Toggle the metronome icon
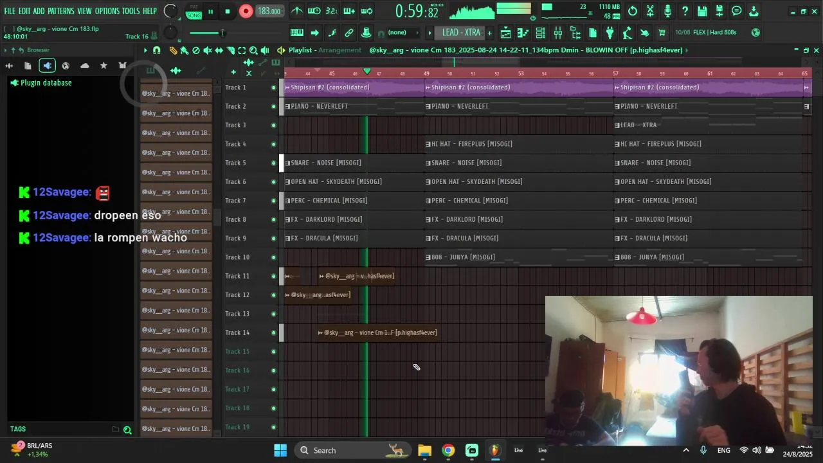Image resolution: width=823 pixels, height=463 pixels. 297,11
